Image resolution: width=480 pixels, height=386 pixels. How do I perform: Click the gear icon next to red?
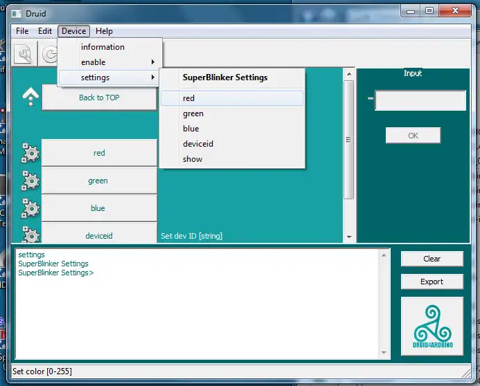click(30, 153)
